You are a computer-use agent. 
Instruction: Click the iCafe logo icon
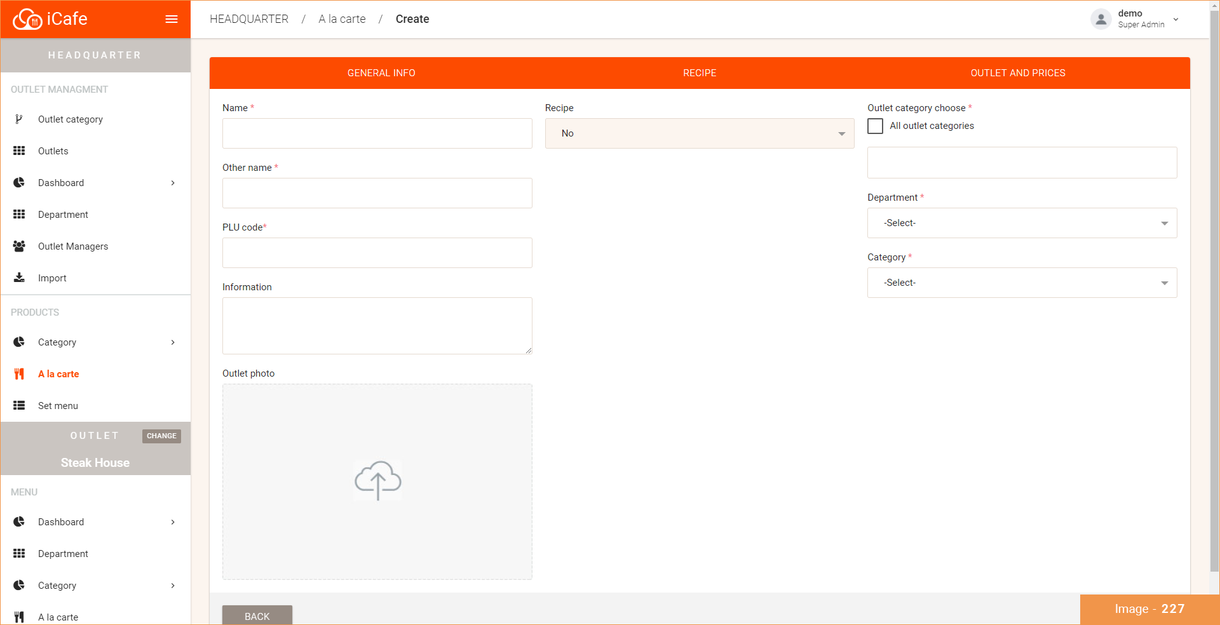pos(27,19)
